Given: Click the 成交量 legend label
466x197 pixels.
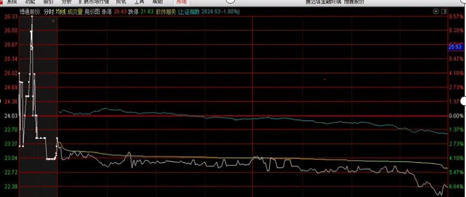Looking at the screenshot, I should point(75,12).
